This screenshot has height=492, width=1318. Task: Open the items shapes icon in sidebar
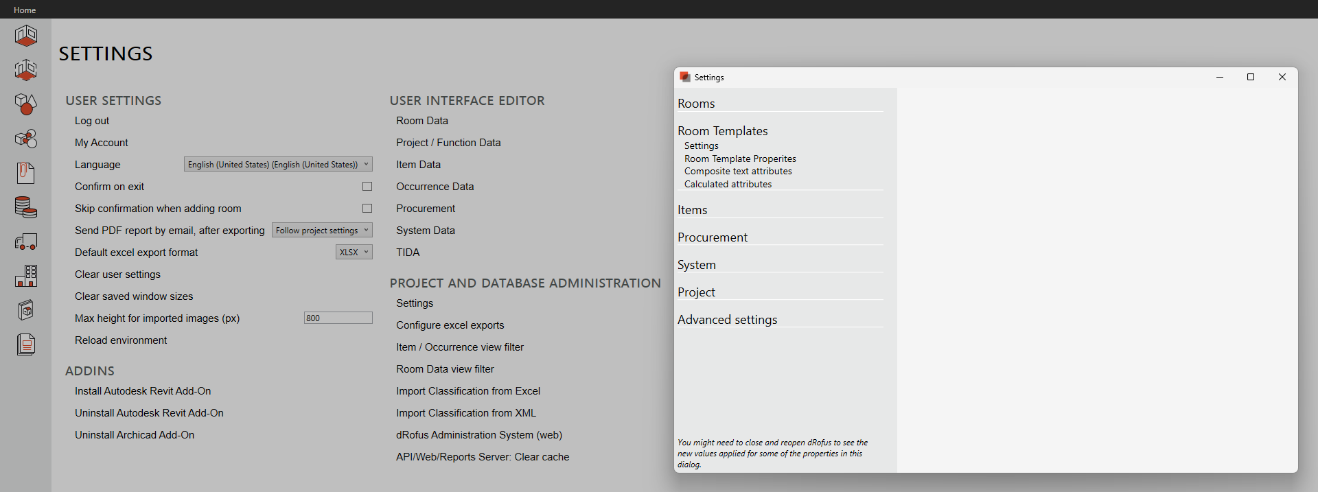[x=26, y=104]
